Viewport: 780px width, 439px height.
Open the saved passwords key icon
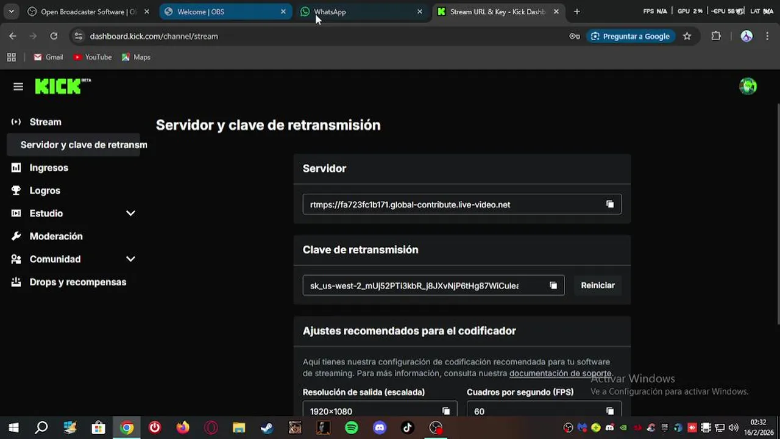575,36
